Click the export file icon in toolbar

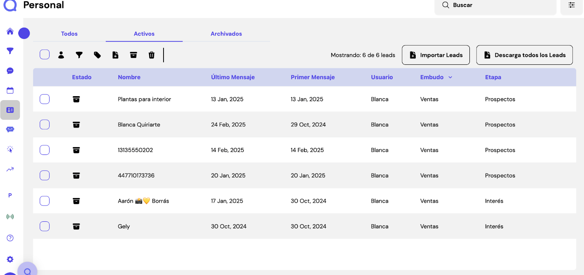pyautogui.click(x=115, y=55)
